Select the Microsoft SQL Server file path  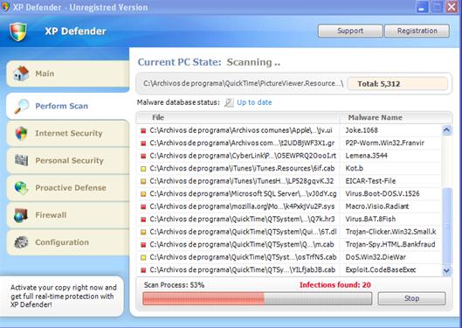point(243,194)
